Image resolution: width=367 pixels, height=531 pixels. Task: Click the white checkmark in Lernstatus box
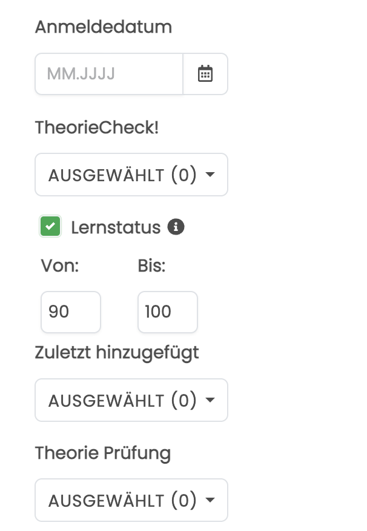click(50, 226)
